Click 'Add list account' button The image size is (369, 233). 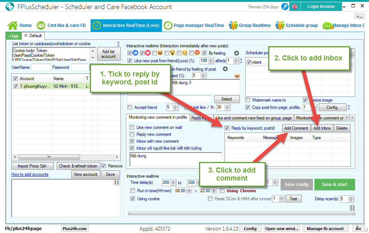coord(108,54)
